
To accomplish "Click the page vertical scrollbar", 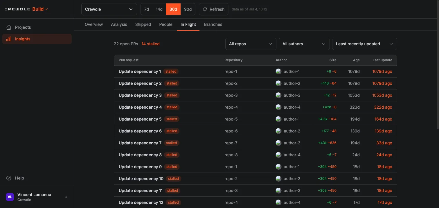I will point(438,64).
